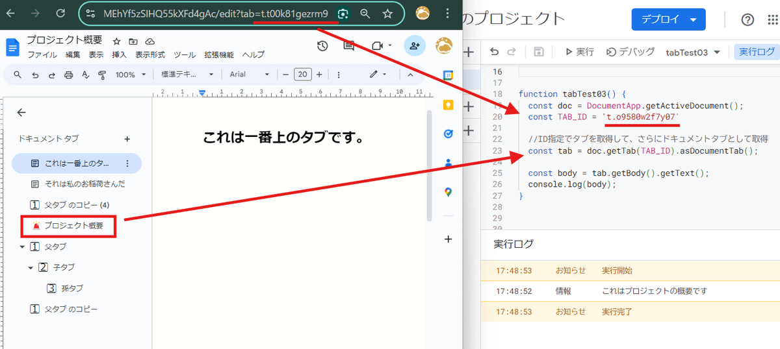Open ヘルプ menu

(253, 54)
